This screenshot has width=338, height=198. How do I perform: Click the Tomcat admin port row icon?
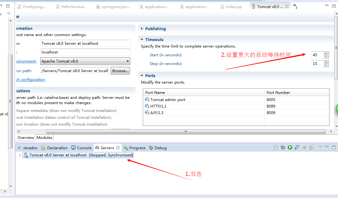(x=147, y=99)
